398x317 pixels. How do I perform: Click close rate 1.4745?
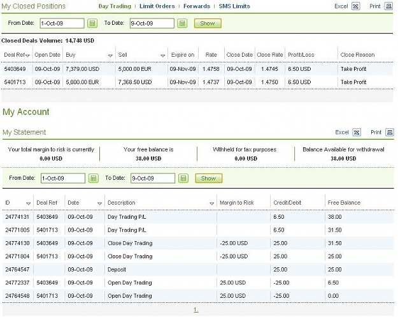(x=269, y=69)
